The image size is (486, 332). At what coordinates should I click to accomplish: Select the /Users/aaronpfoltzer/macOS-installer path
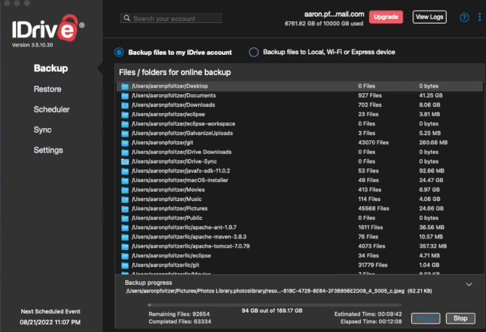point(180,180)
